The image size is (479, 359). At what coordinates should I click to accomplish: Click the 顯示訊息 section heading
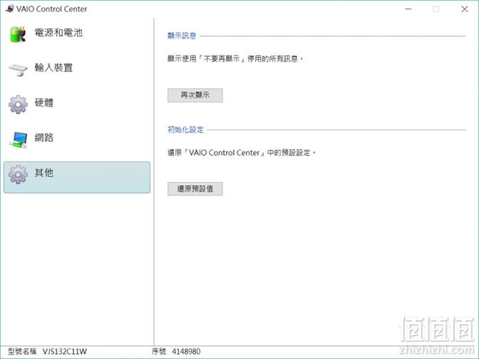[x=182, y=36]
